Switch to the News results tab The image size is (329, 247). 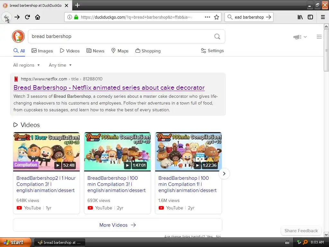[95, 51]
